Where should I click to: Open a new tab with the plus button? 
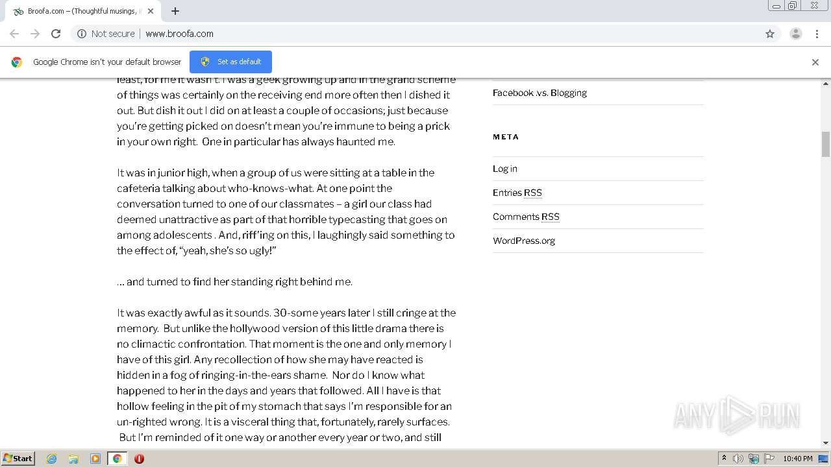point(175,11)
